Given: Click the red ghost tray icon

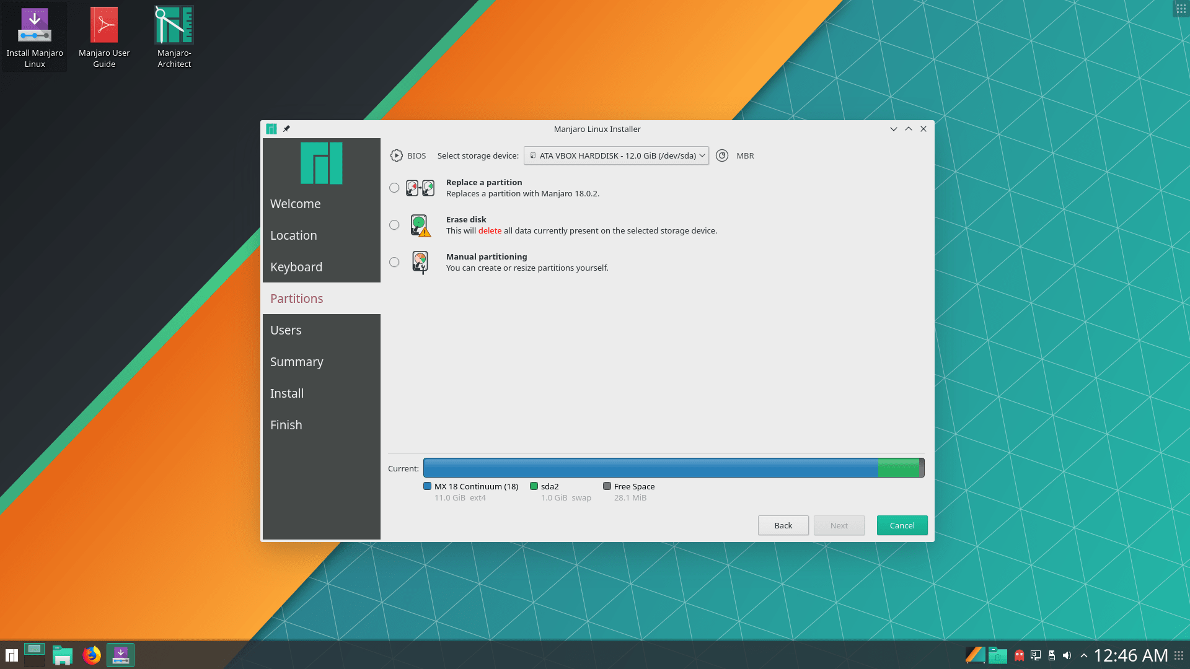Looking at the screenshot, I should (x=1019, y=655).
